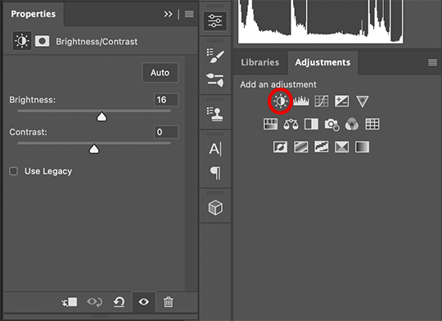Clip adjustment to layer below
Viewport: 442px width, 321px height.
(70, 302)
